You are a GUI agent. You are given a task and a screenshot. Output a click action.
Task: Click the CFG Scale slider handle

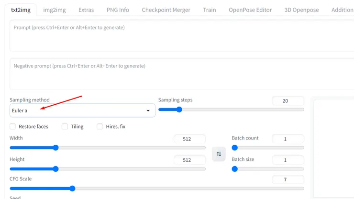click(72, 189)
